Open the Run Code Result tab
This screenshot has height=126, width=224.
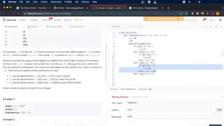point(128,89)
